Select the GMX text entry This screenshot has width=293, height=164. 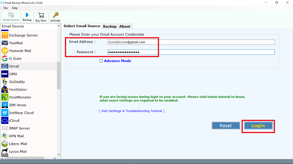coord(13,74)
